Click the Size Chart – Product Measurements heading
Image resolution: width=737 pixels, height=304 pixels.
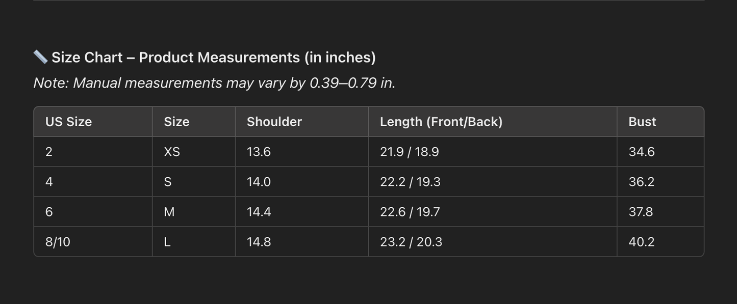tap(213, 58)
